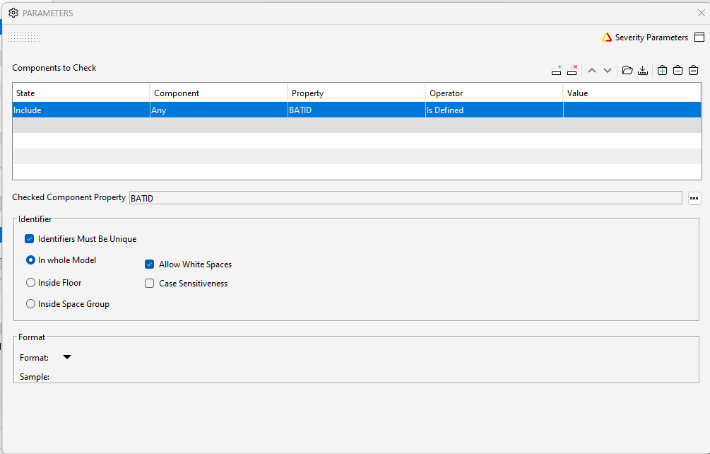Sort by Operator column header
This screenshot has height=454, width=710.
[x=494, y=93]
